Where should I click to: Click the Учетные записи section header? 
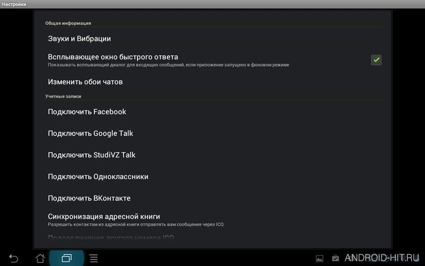pos(63,96)
